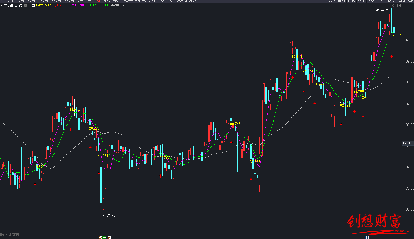
Task: Click the 35.01 price marker on axis
Action: [x=406, y=143]
